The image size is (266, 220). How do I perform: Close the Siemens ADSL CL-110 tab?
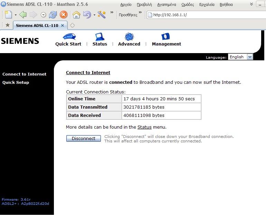coord(63,26)
